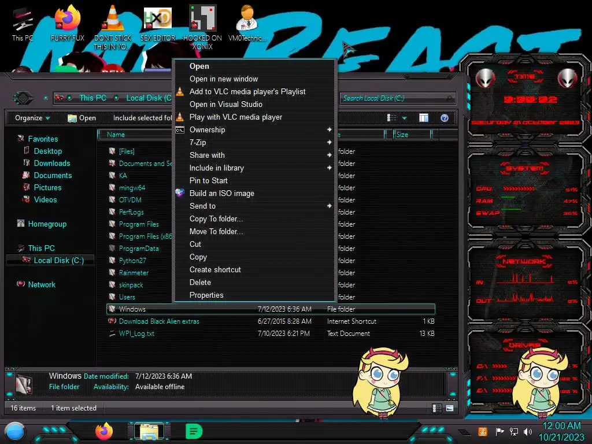Switch to details view in status bar
592x444 pixels.
coord(436,408)
